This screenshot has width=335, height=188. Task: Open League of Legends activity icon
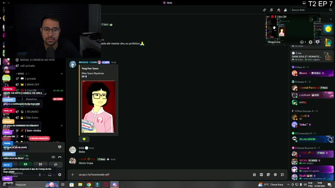328,42
